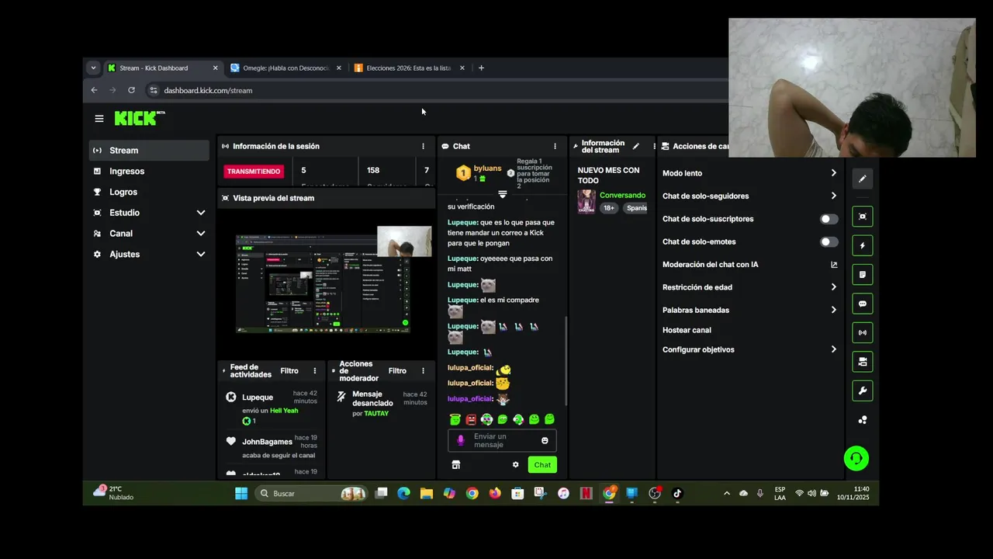This screenshot has width=993, height=559.
Task: Open the Información de la sesión three-dot menu
Action: pos(423,146)
